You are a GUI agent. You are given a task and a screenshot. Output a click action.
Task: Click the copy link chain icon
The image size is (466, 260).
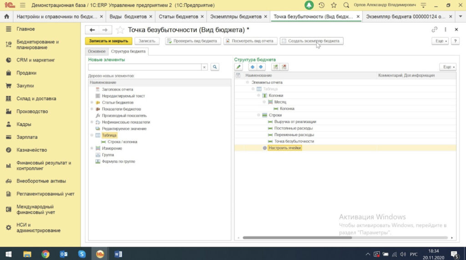click(x=435, y=29)
